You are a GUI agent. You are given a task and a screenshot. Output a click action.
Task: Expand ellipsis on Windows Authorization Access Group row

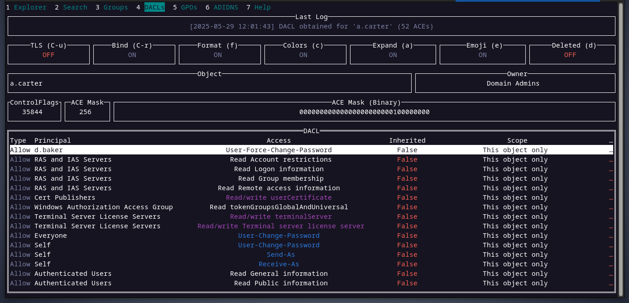tap(611, 207)
